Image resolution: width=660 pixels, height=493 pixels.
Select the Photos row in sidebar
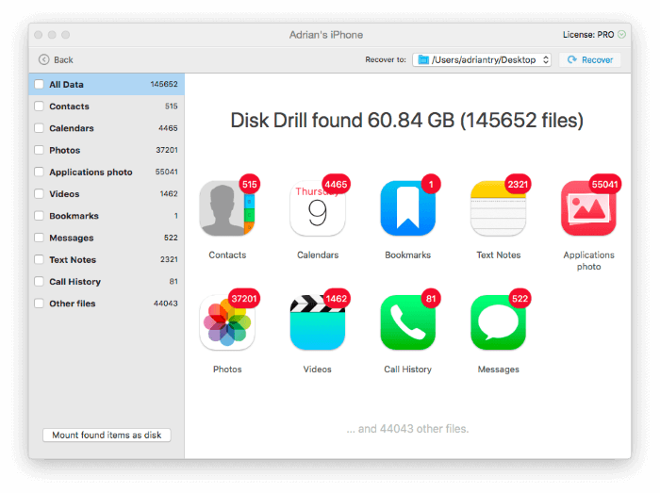click(107, 150)
